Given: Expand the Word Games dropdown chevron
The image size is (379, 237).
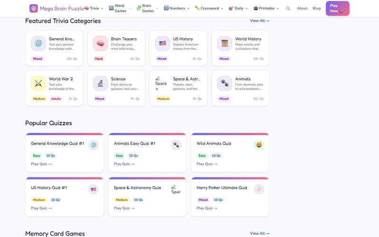Looking at the screenshot, I should point(130,9).
